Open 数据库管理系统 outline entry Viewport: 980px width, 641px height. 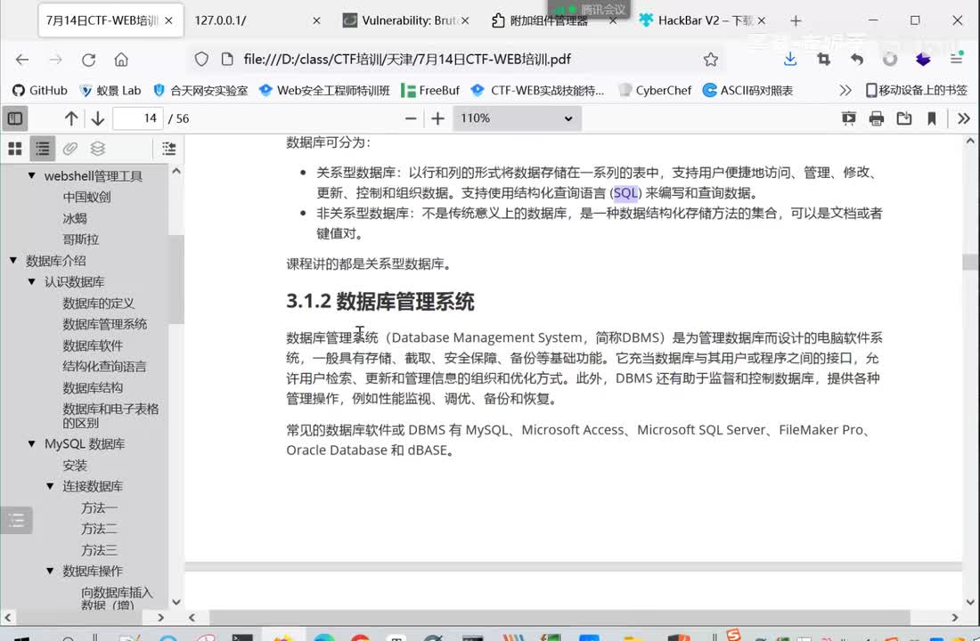(104, 324)
